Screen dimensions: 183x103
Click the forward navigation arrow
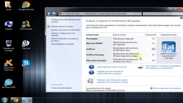tap(54, 14)
